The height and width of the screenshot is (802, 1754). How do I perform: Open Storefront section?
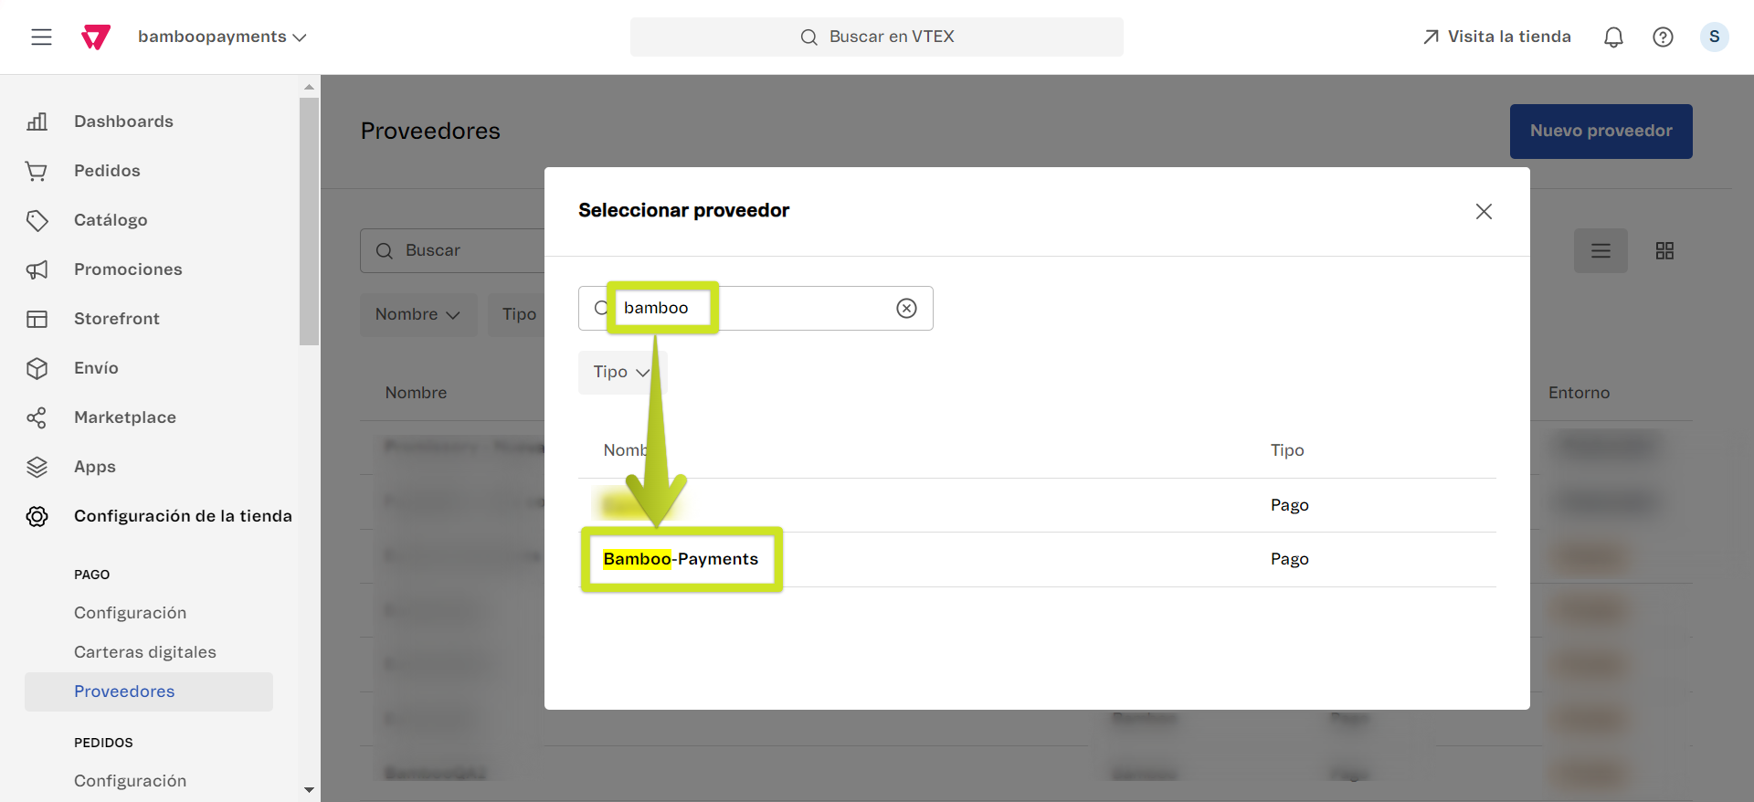point(117,319)
